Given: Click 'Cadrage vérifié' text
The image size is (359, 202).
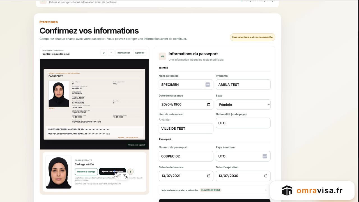Looking at the screenshot, I should tap(84, 164).
